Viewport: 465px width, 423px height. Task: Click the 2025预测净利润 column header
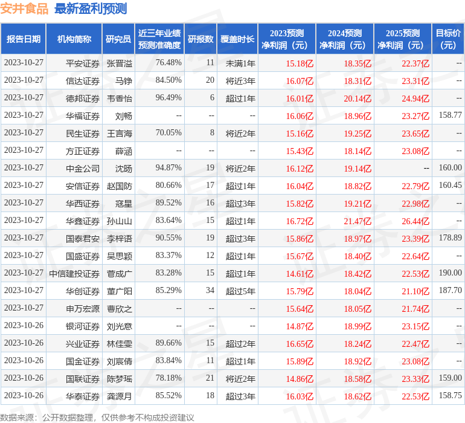click(403, 39)
